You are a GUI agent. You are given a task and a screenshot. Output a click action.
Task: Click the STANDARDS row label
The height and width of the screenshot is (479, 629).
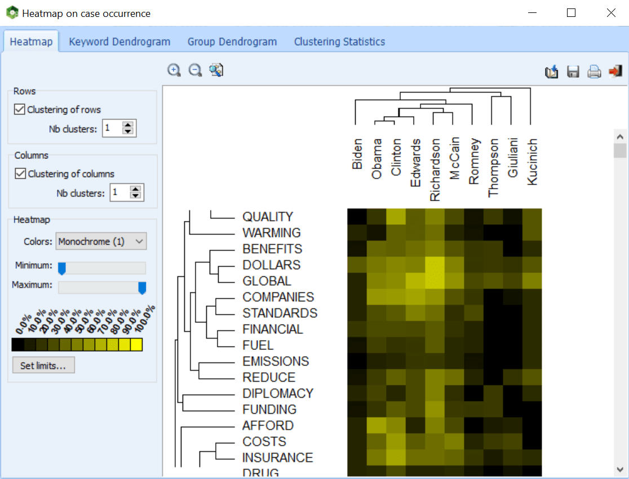click(x=280, y=313)
